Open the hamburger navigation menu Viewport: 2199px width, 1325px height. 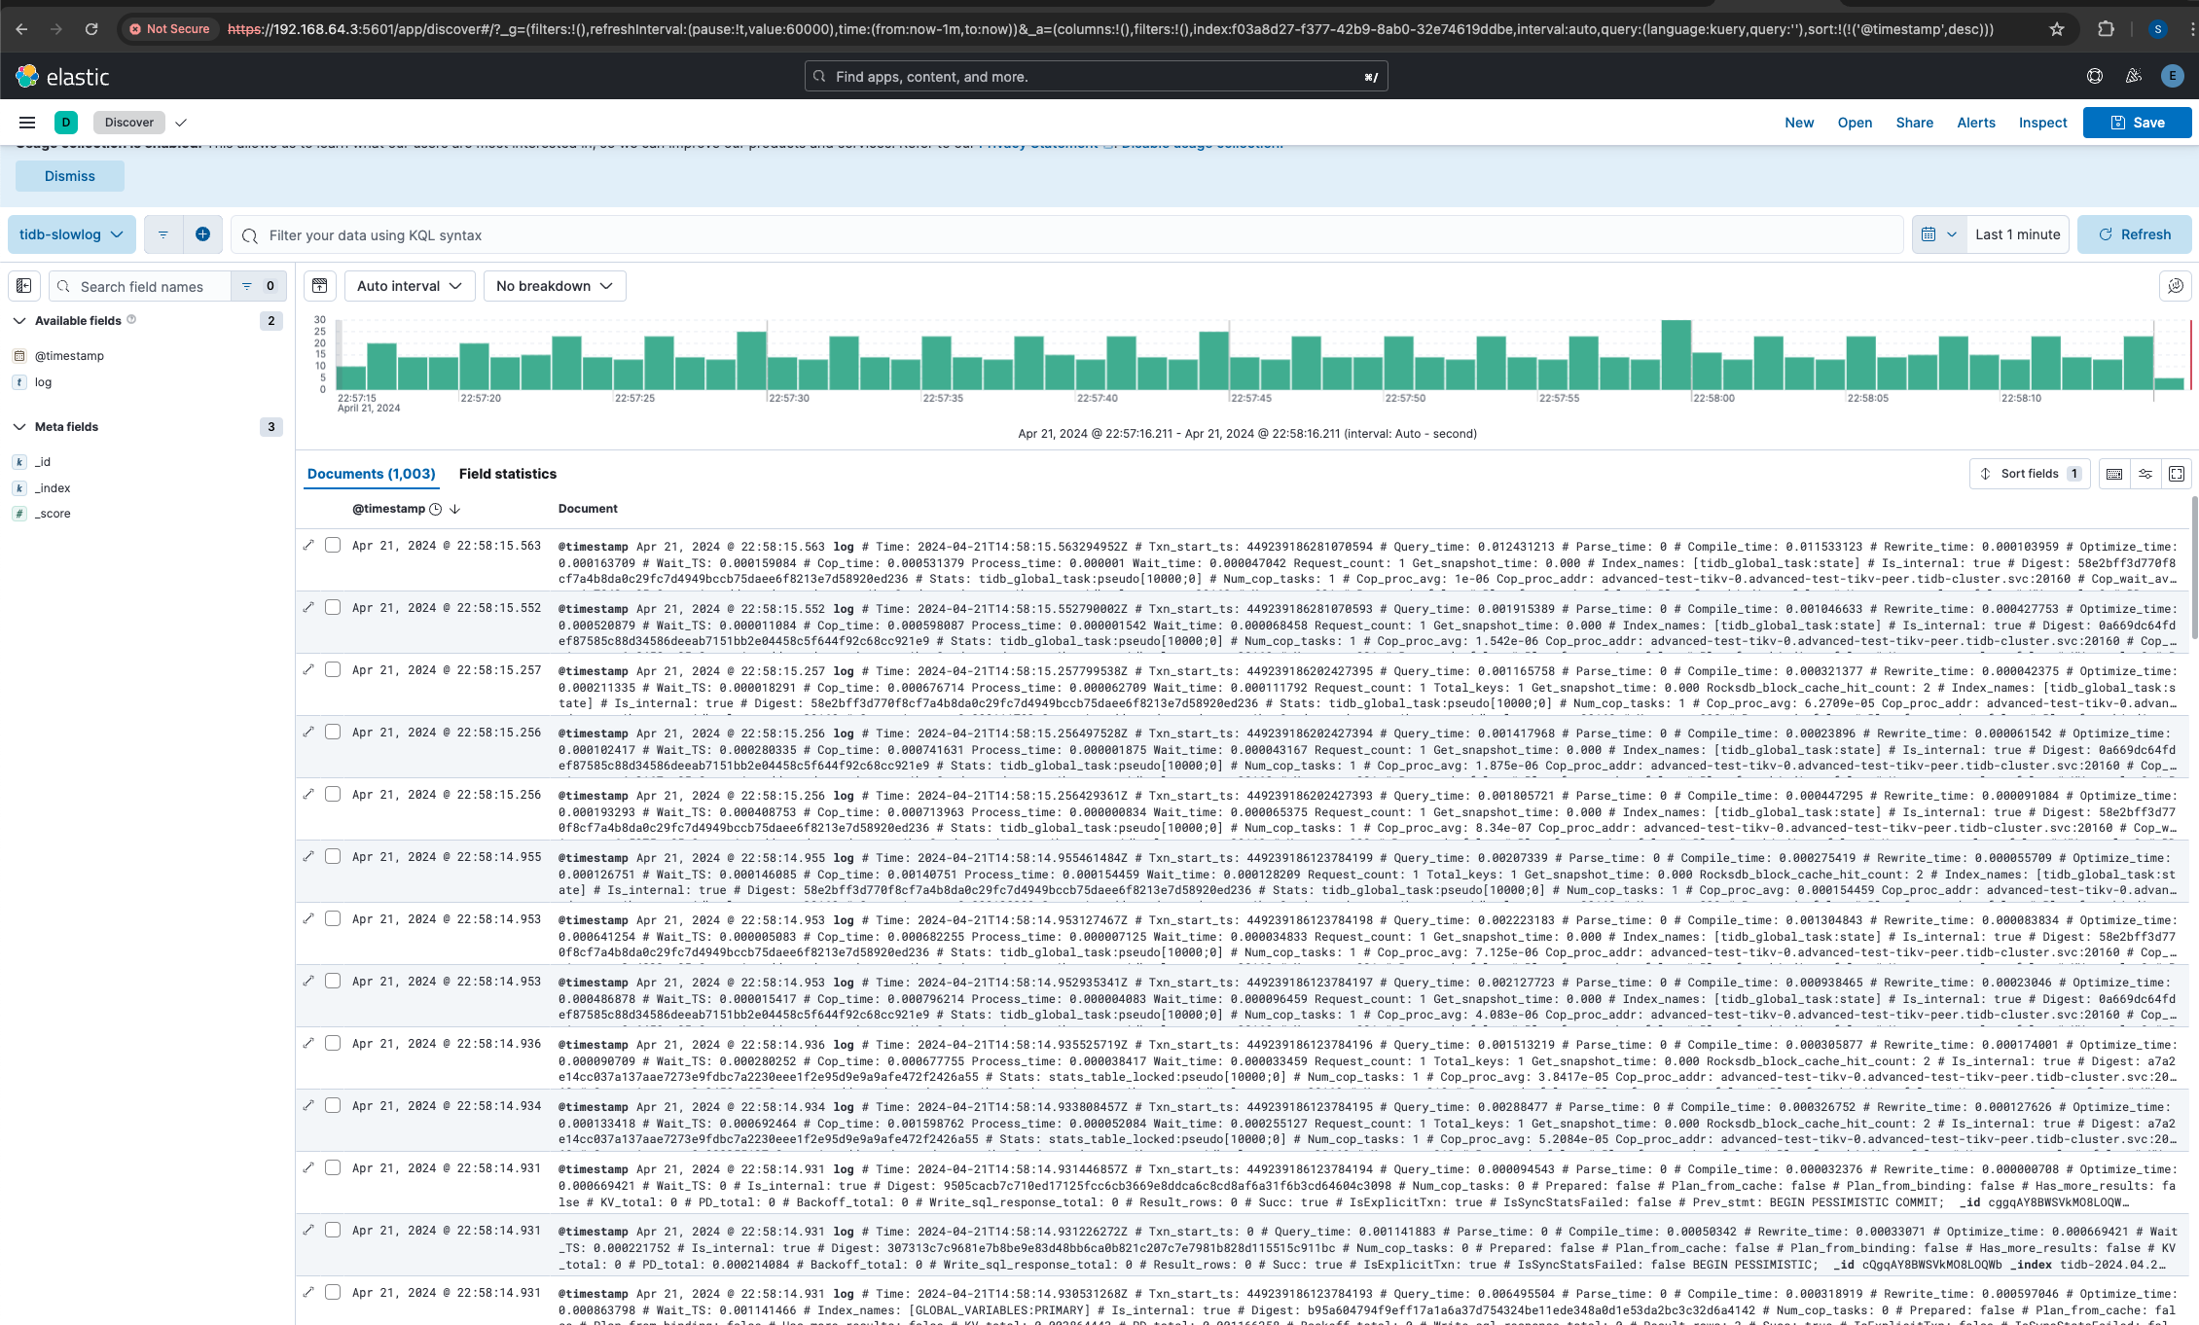click(27, 123)
